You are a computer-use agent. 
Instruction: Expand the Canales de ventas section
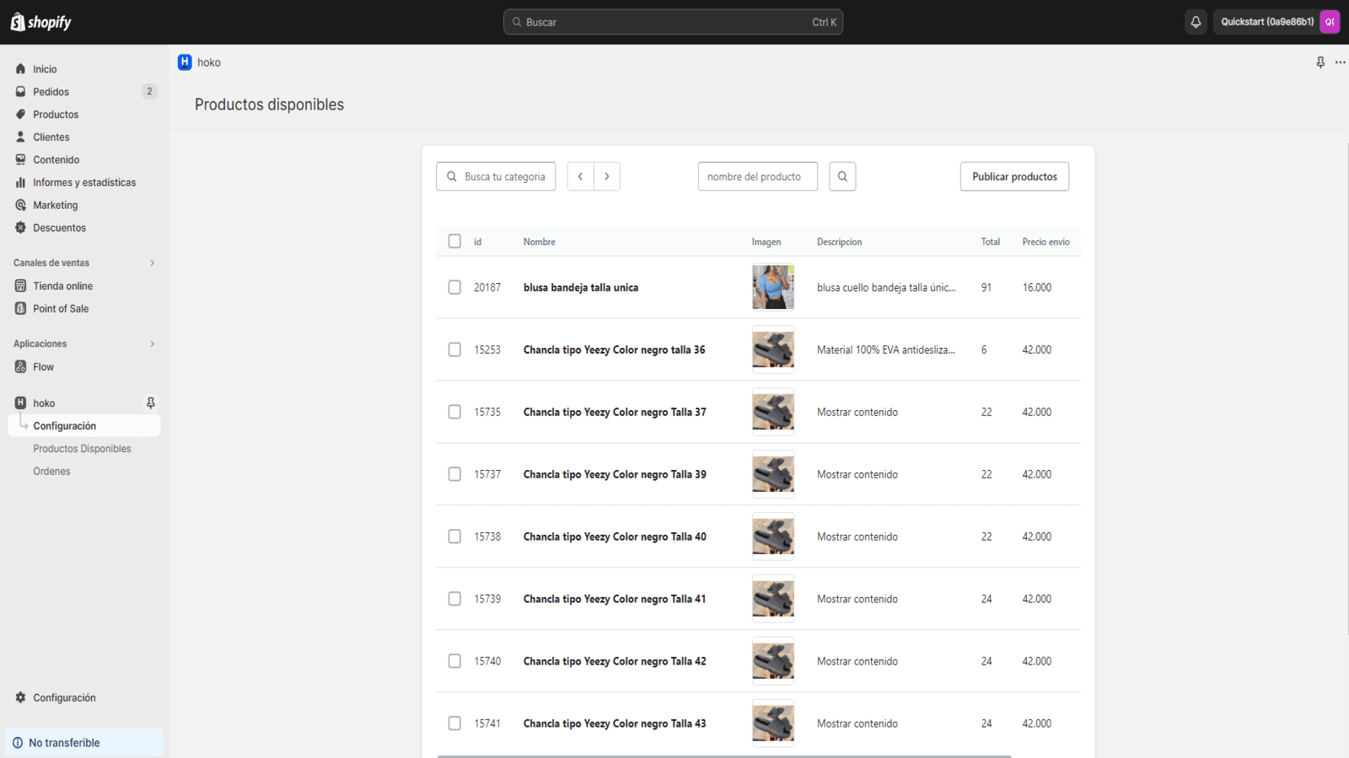[x=152, y=263]
